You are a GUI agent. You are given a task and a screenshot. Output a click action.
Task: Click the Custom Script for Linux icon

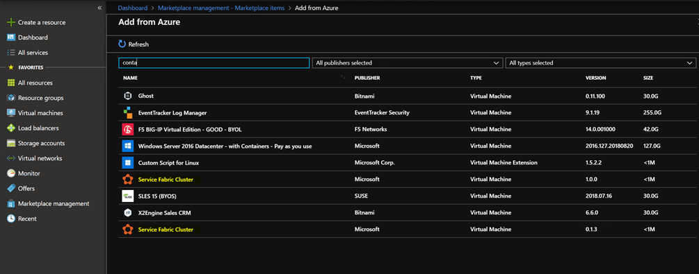(x=127, y=163)
